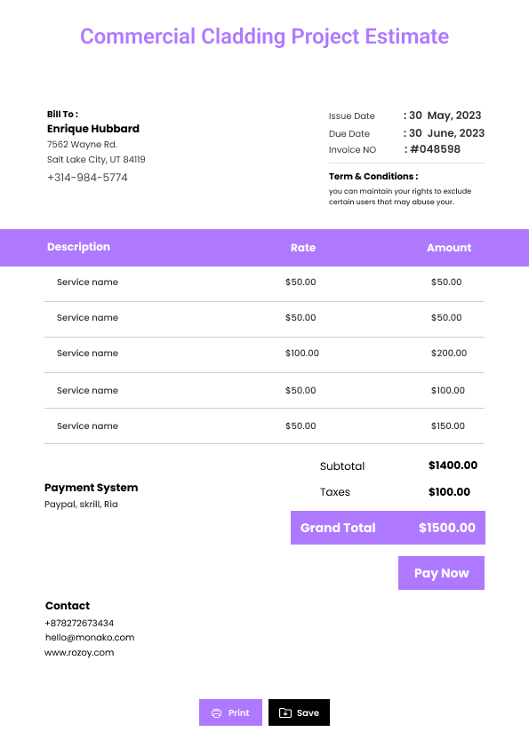The width and height of the screenshot is (529, 748).
Task: Click the Amount column header
Action: click(449, 248)
